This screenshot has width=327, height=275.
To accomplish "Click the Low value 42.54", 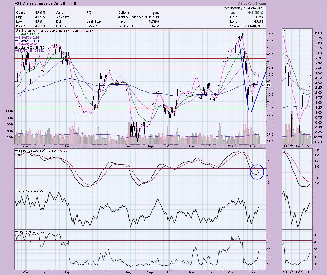I will 40,22.
